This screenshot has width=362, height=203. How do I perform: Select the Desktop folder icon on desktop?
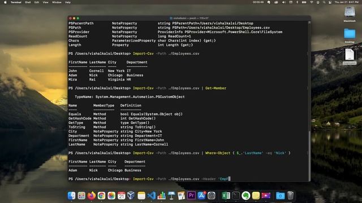[x=350, y=36]
